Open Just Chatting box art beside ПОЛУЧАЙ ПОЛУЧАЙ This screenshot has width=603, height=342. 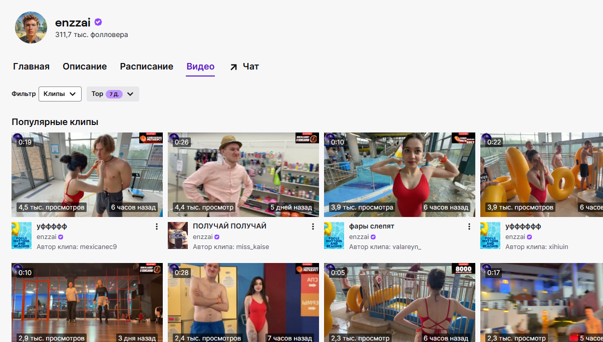[178, 235]
